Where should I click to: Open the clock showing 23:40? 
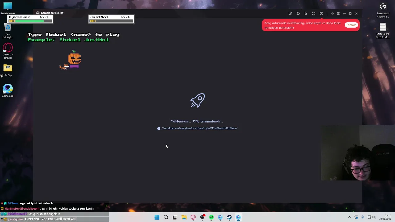click(x=385, y=217)
